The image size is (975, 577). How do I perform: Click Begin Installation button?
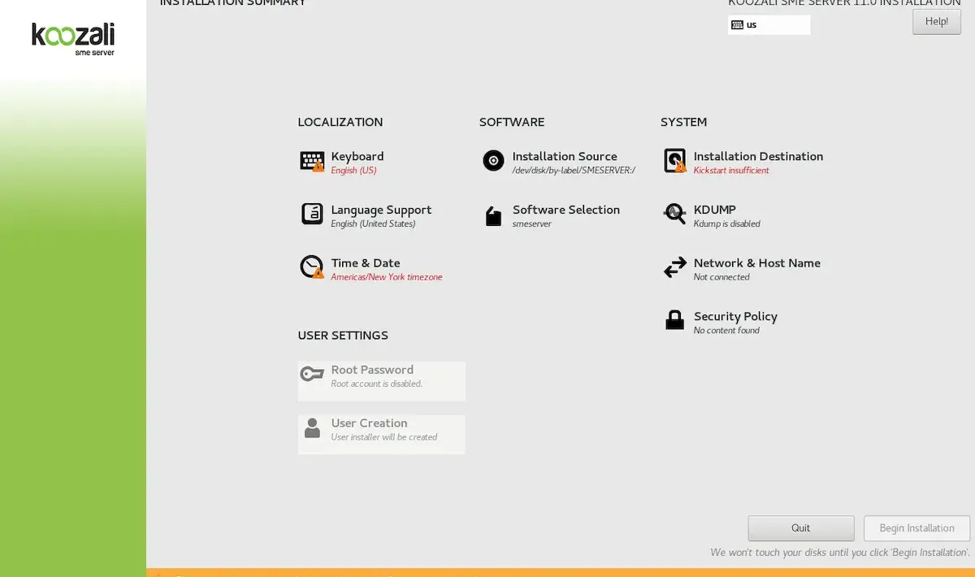click(x=917, y=528)
